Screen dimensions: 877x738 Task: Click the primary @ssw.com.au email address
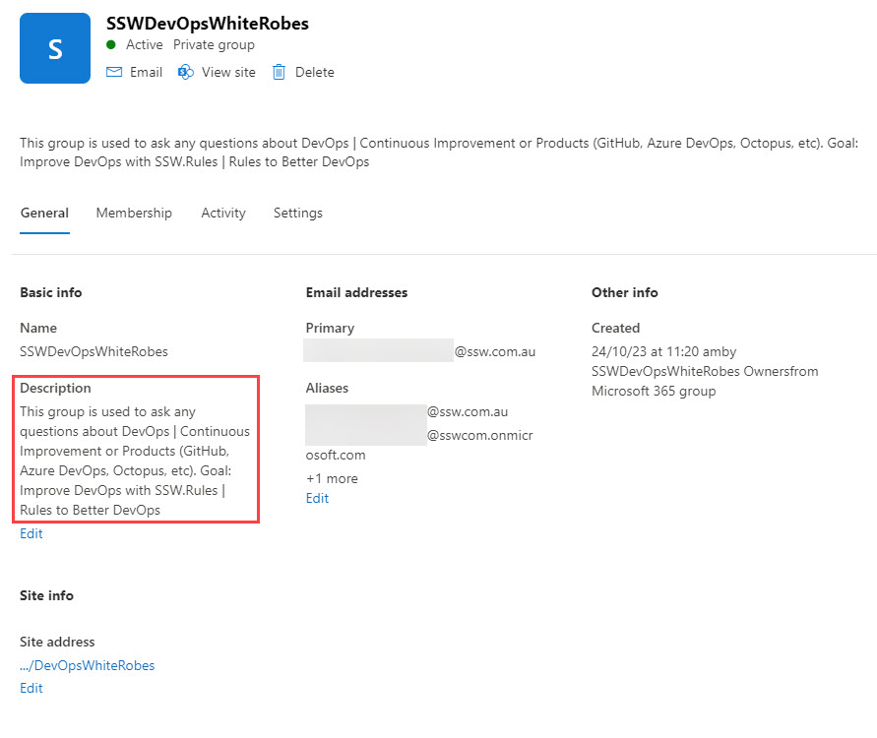coord(420,351)
